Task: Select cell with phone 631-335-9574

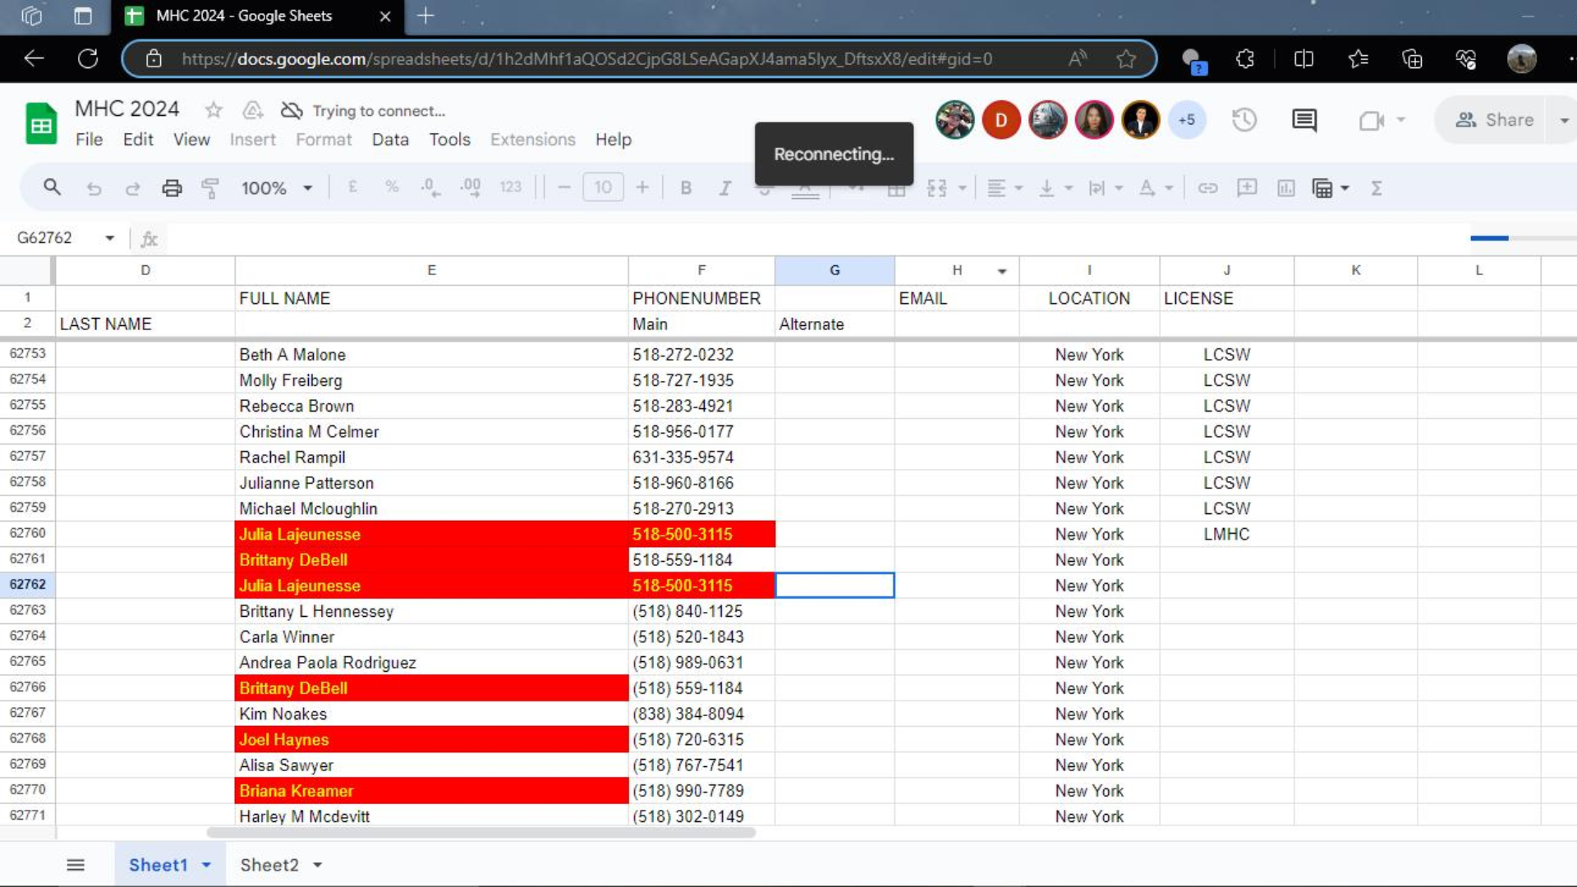Action: (x=701, y=457)
